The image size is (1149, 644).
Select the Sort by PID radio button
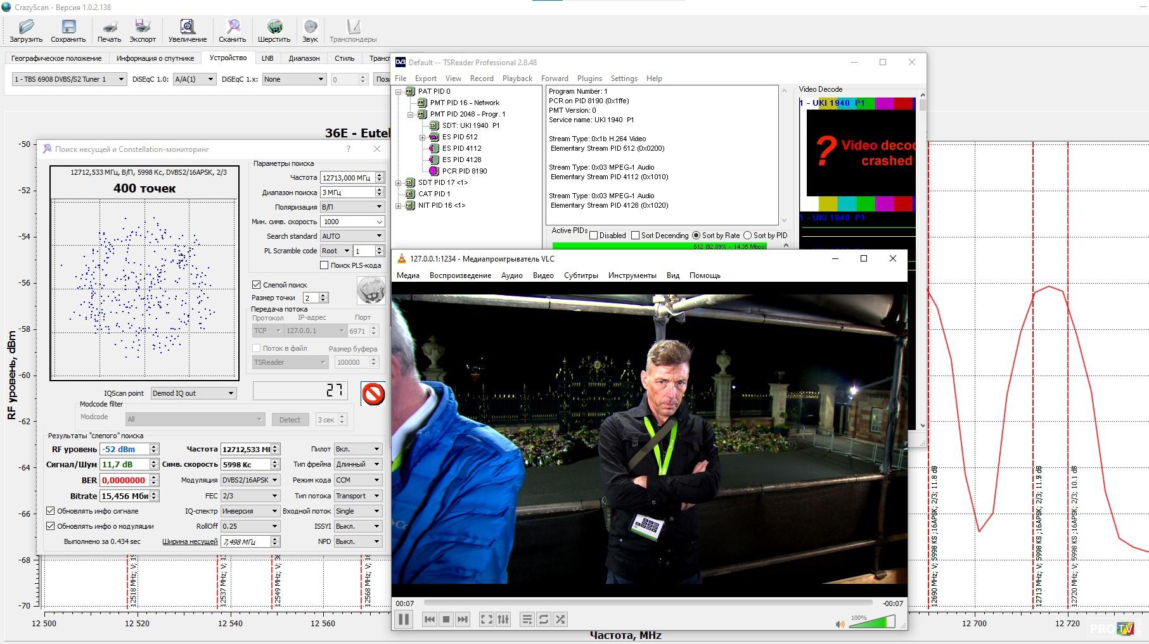(747, 236)
